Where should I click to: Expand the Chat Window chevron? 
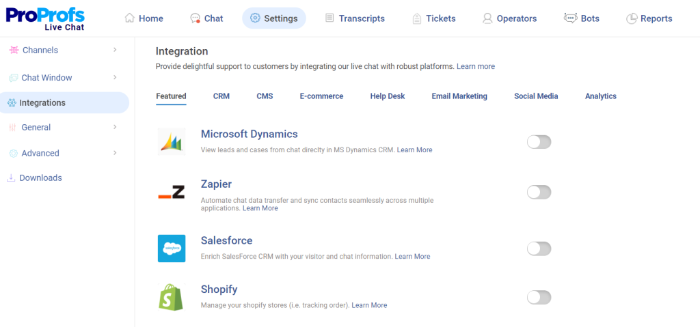pos(115,77)
